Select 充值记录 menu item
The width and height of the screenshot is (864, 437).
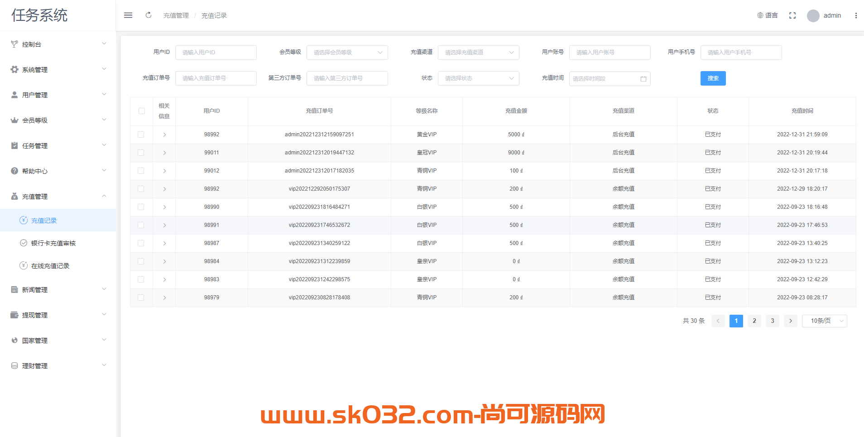tap(58, 221)
